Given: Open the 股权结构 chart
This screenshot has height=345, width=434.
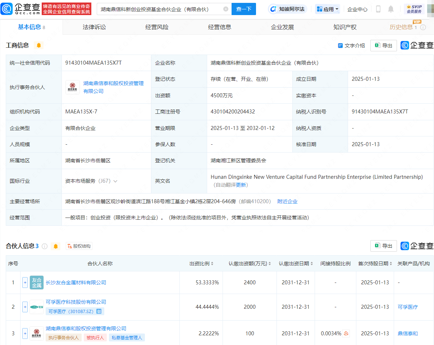Looking at the screenshot, I should (x=79, y=246).
